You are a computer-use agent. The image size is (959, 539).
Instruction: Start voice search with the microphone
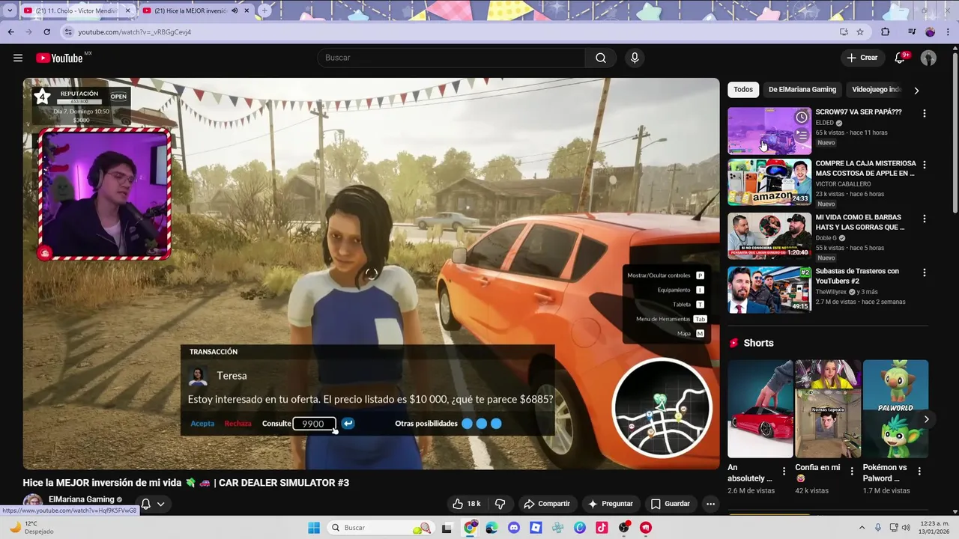635,58
